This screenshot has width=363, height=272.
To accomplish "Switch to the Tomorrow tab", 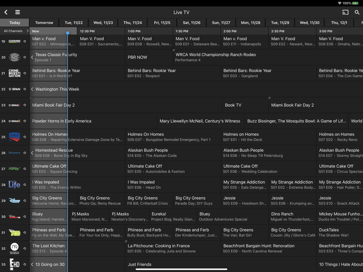I will coord(44,22).
